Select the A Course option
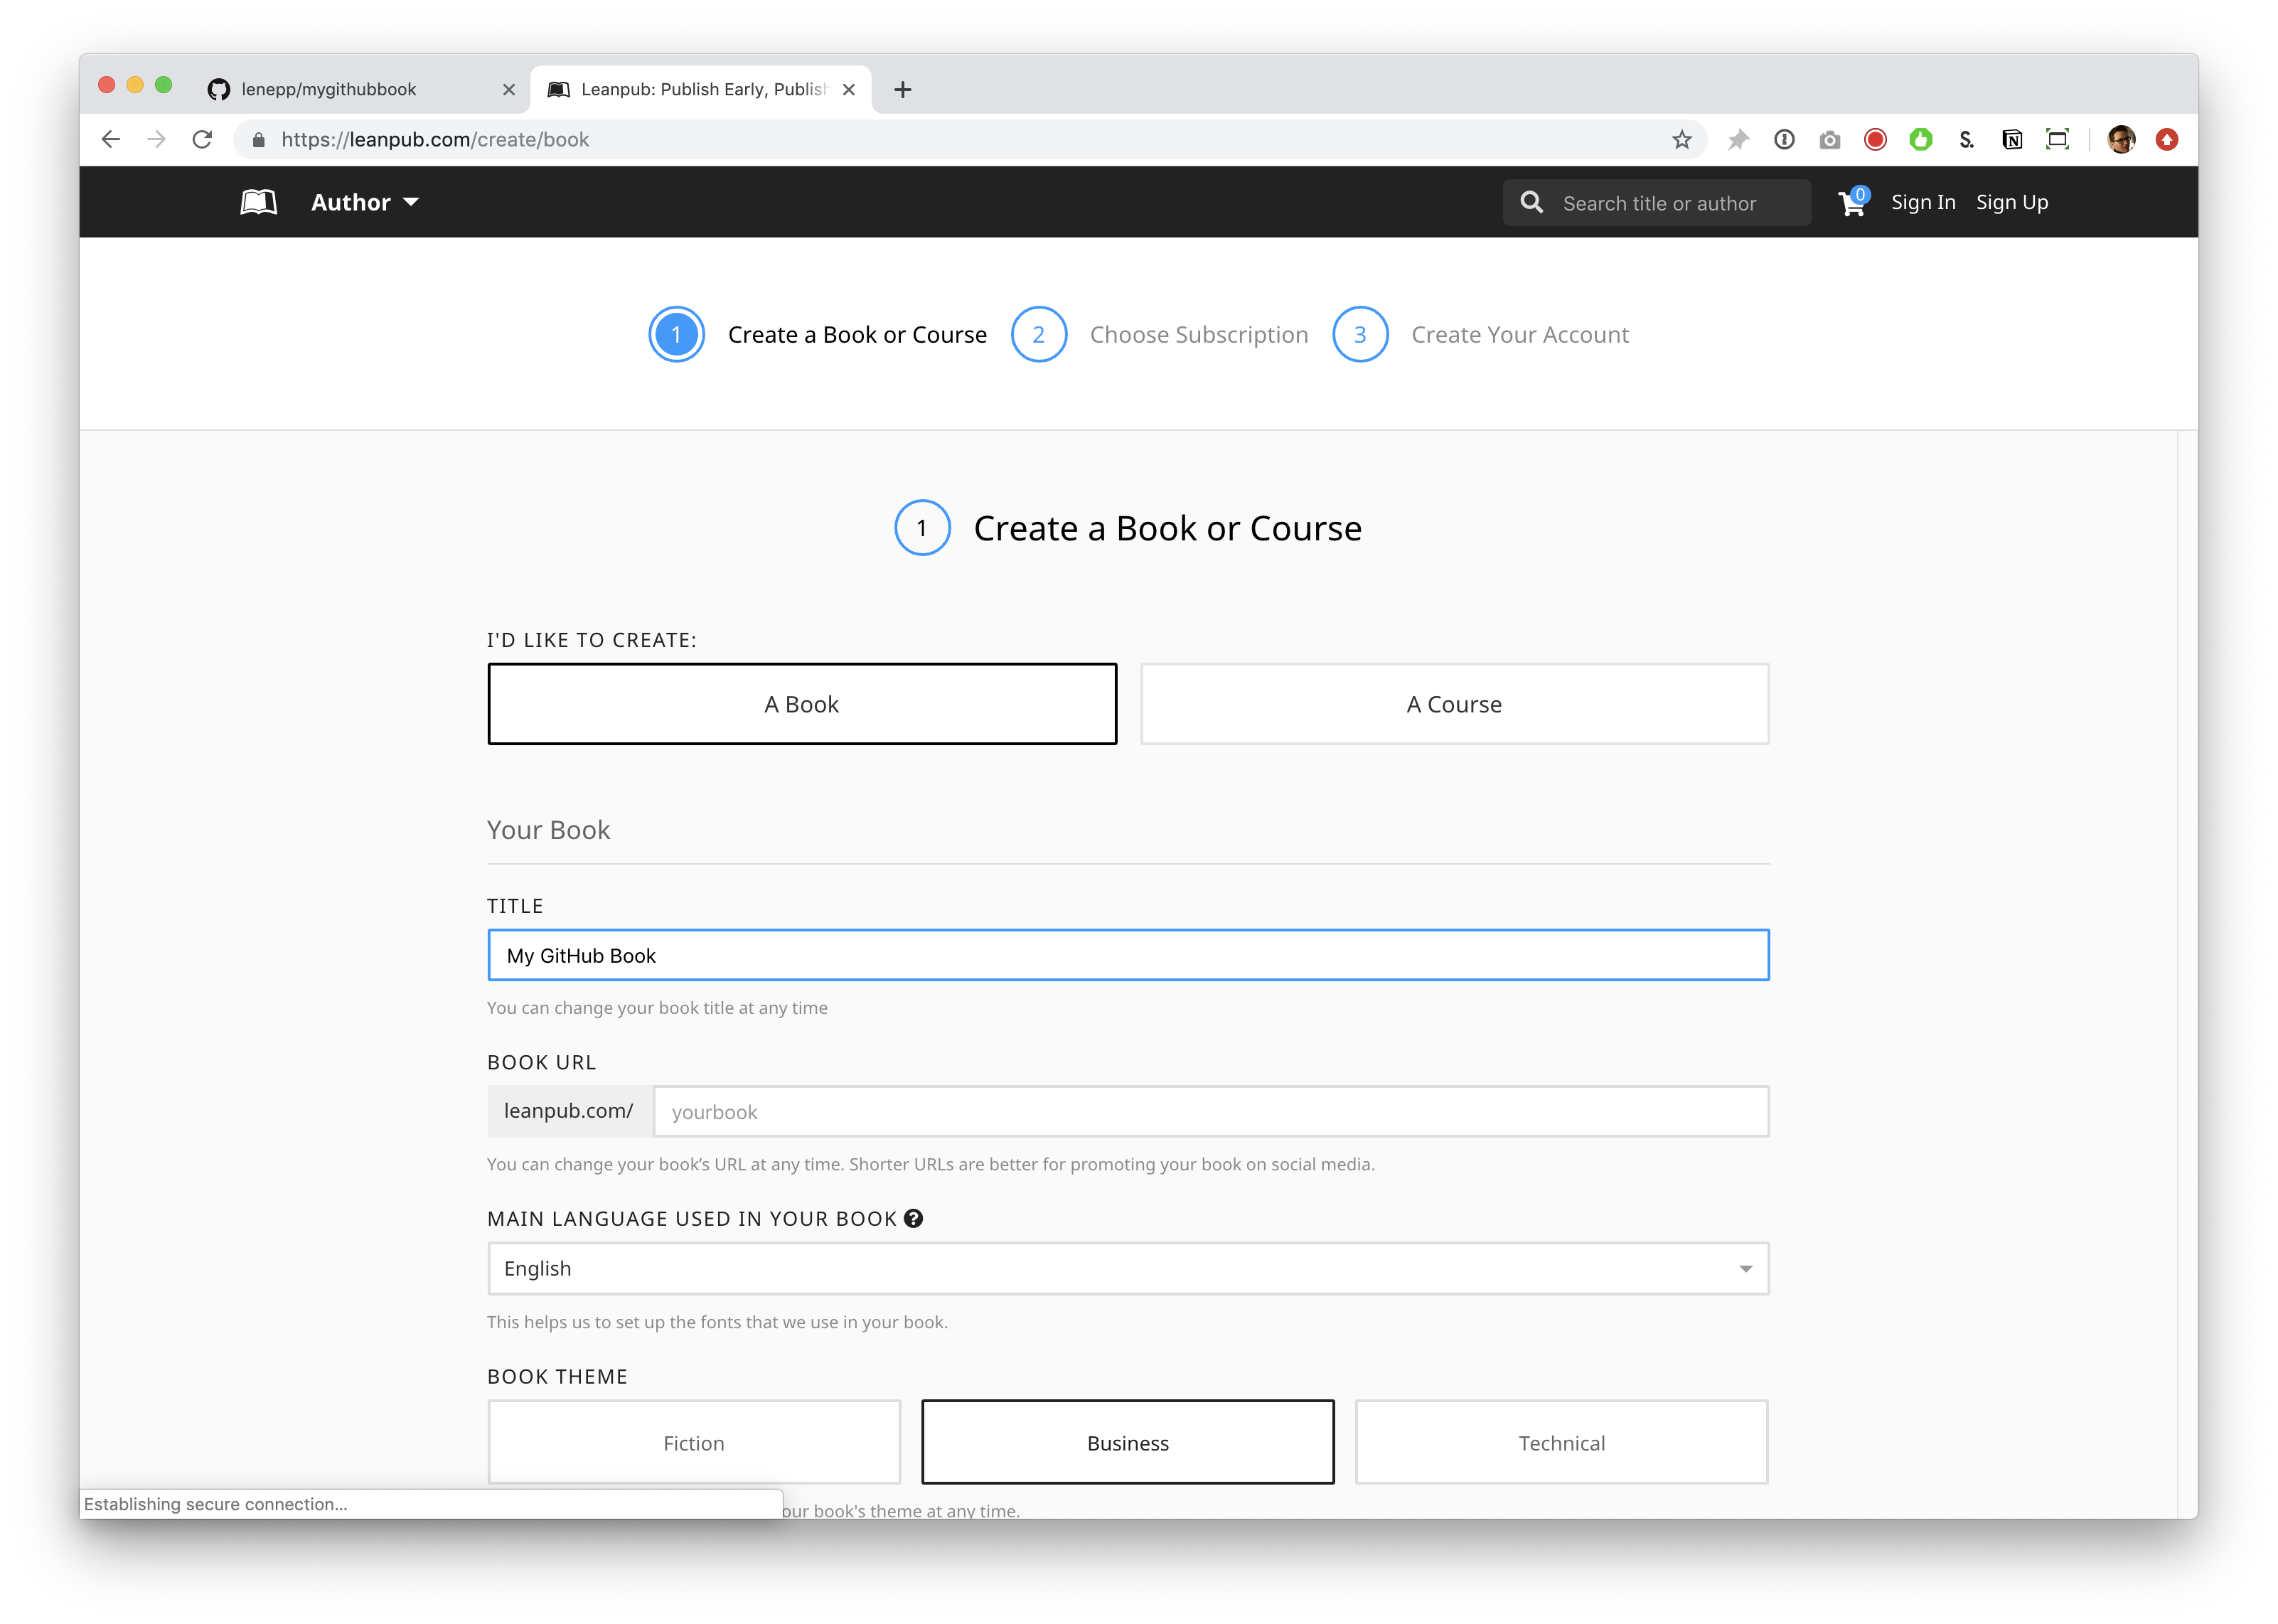 1454,704
